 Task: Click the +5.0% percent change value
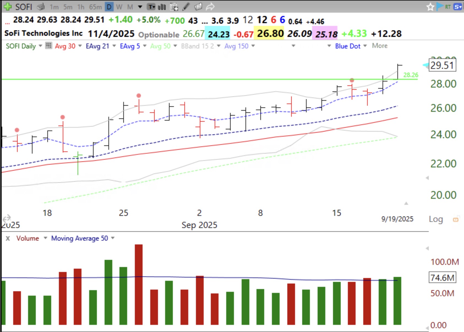point(149,20)
